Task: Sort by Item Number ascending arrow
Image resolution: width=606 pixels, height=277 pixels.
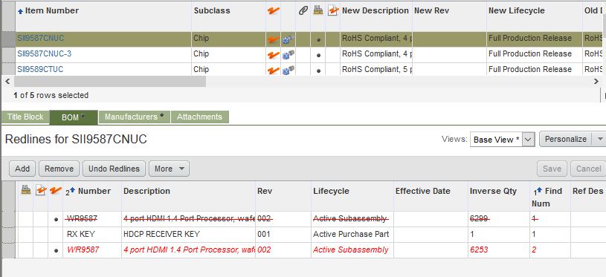Action: [x=21, y=12]
